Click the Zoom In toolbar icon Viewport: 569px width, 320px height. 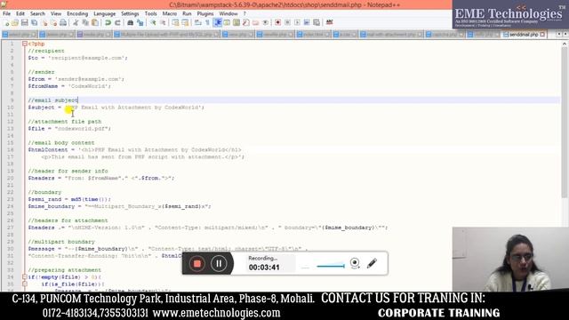[x=153, y=23]
